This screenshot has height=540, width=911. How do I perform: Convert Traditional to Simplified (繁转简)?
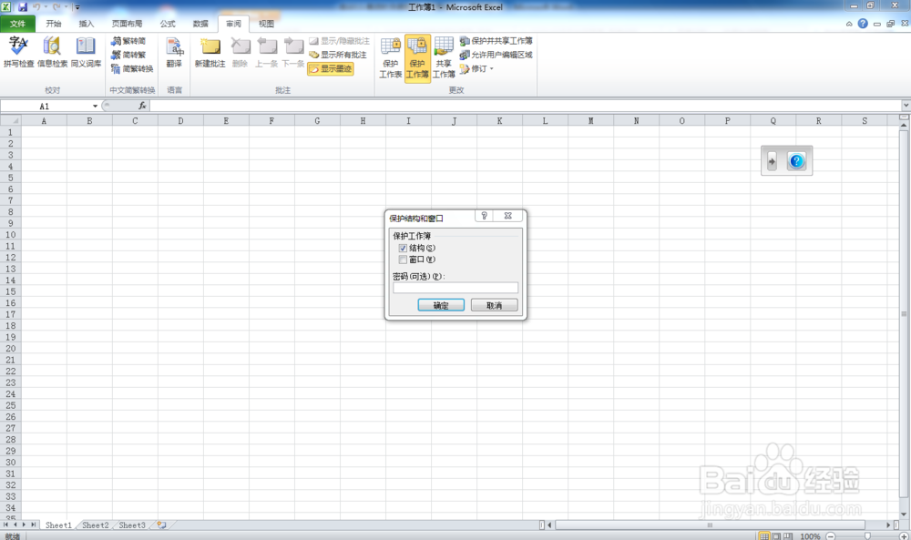(128, 41)
